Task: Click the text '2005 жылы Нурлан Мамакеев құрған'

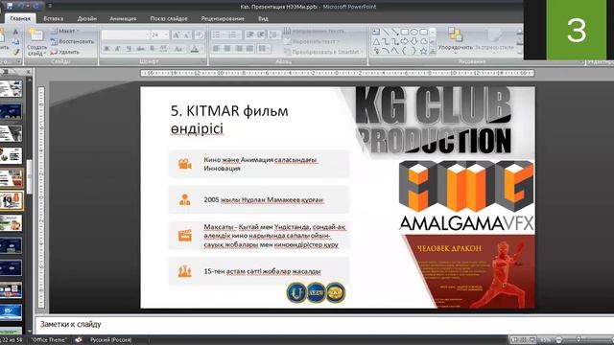Action: [263, 199]
